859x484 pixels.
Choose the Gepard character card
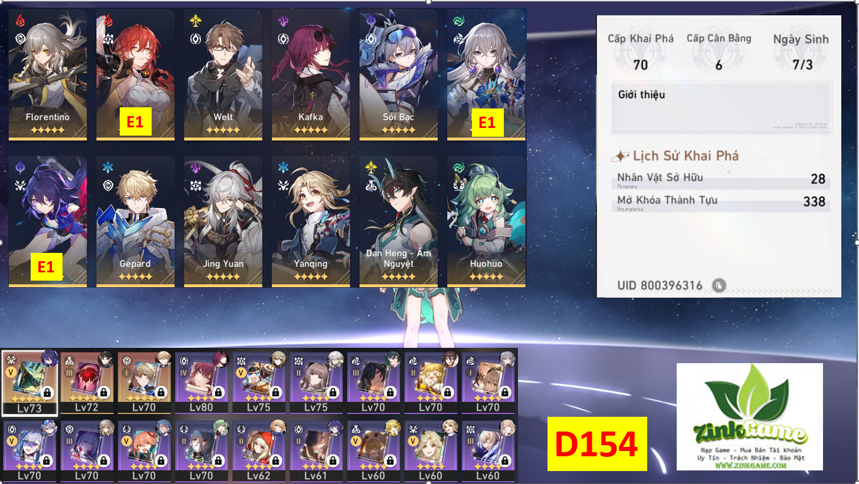[x=135, y=222]
